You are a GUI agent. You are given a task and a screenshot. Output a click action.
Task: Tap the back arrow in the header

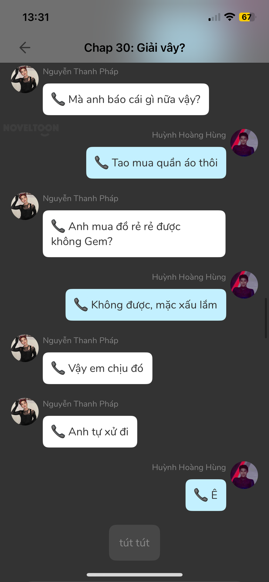pyautogui.click(x=25, y=48)
